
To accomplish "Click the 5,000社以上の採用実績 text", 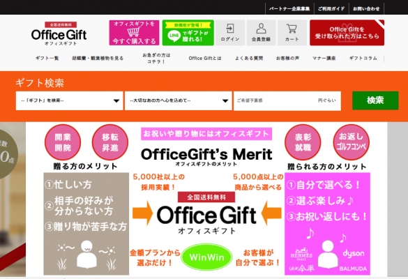I will pyautogui.click(x=159, y=182).
